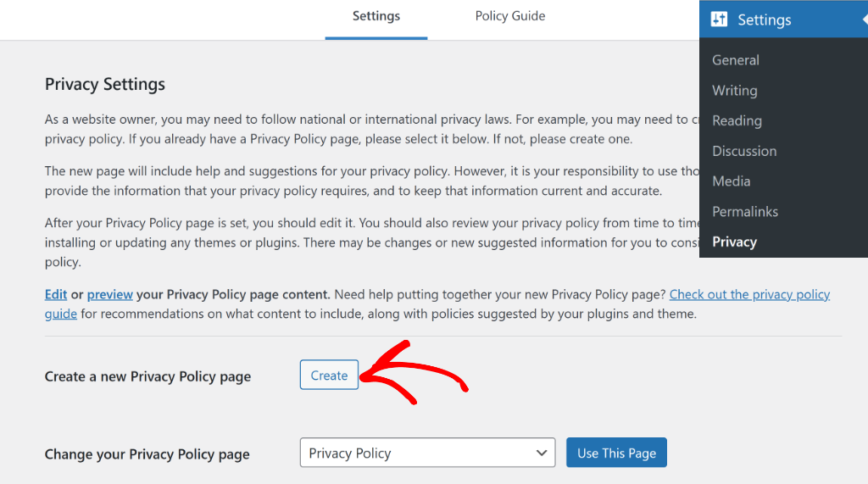Click the Privacy Settings heading
The image size is (868, 484).
pyautogui.click(x=105, y=84)
